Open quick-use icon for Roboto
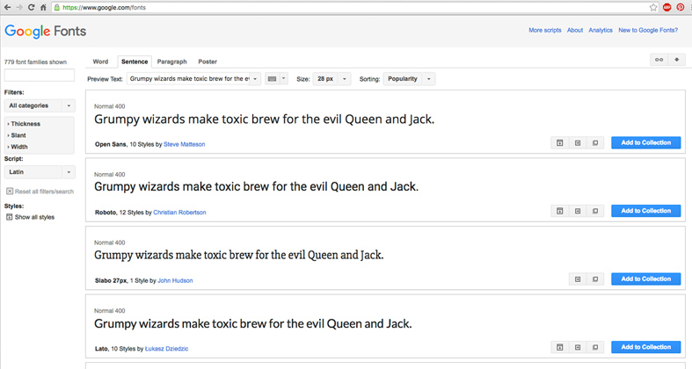Viewport: 692px width, 369px height. click(x=578, y=211)
